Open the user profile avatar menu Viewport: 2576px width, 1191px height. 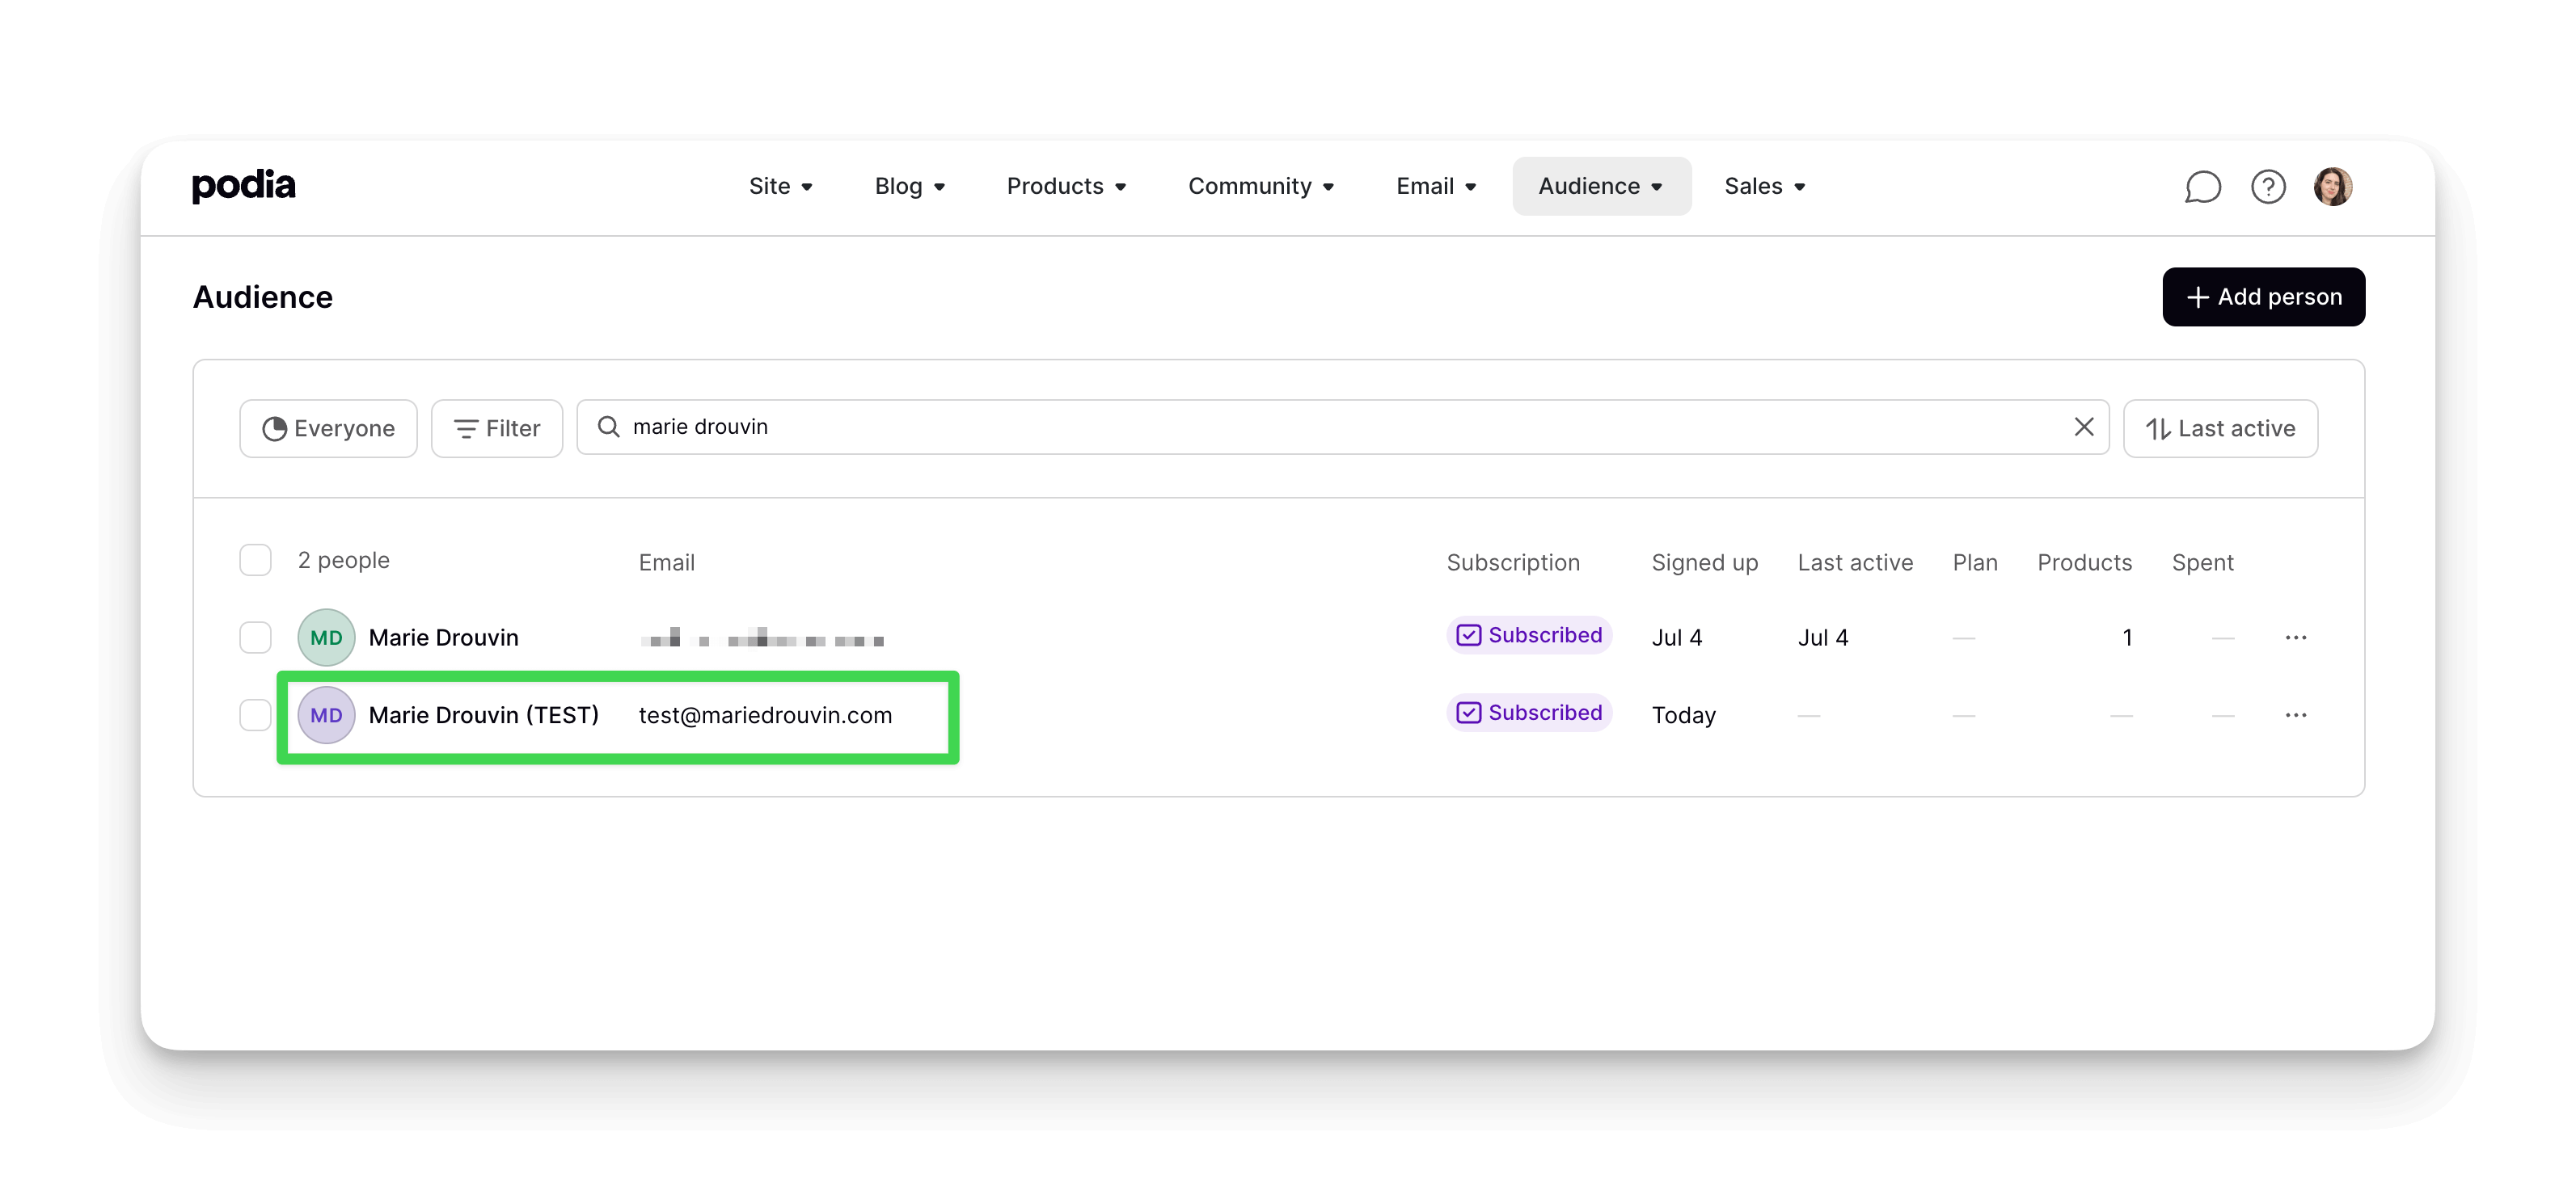point(2332,187)
